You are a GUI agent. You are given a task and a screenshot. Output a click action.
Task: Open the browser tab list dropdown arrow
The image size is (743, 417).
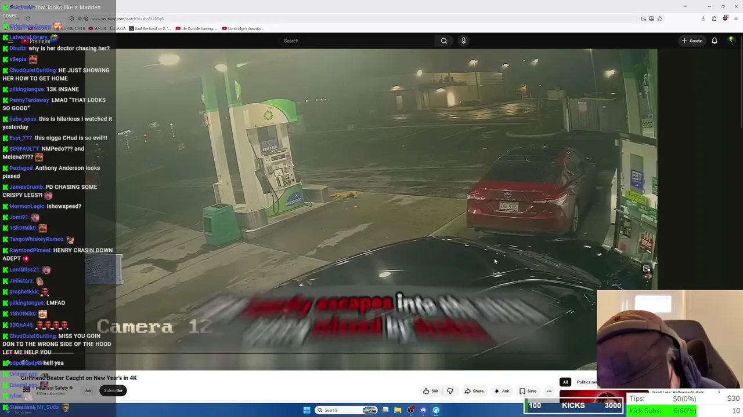[686, 6]
